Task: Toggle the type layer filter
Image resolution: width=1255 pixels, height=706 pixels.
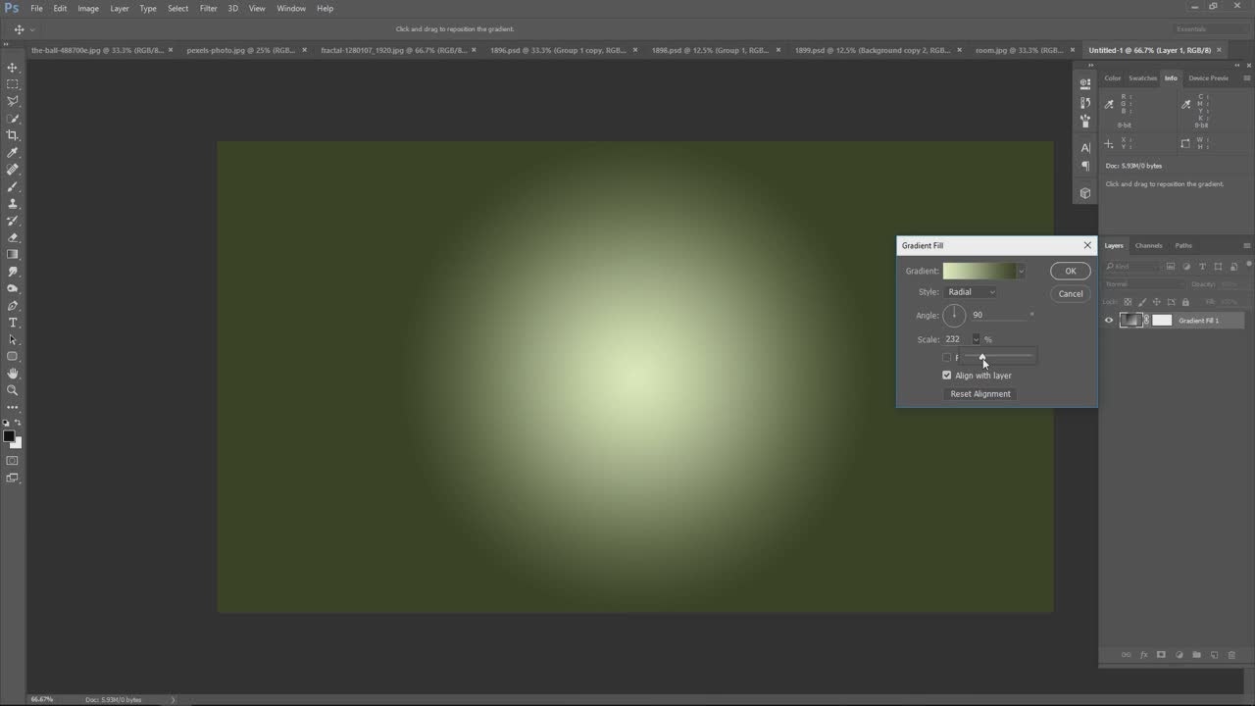Action: tap(1203, 267)
